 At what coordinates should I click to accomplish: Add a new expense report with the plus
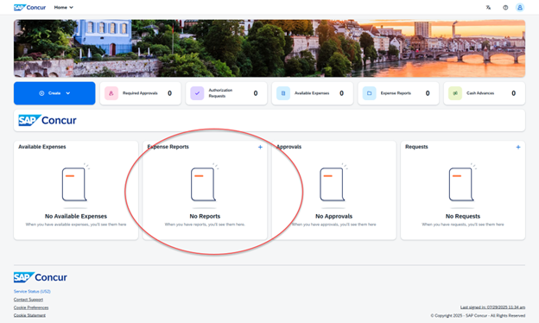coord(260,147)
